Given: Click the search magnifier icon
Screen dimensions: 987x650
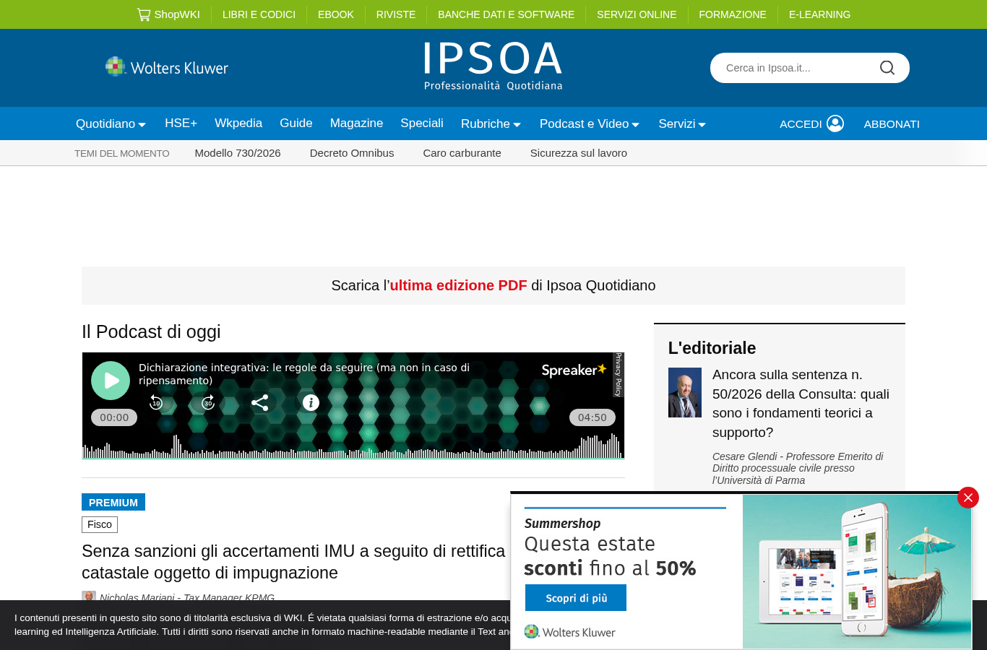Looking at the screenshot, I should click(x=887, y=68).
